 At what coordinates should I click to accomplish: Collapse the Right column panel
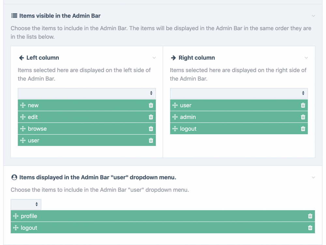pos(306,58)
